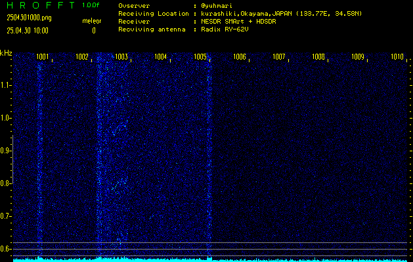The image size is (413, 262).
Task: Click the 1009 time marker
Action: click(x=358, y=57)
